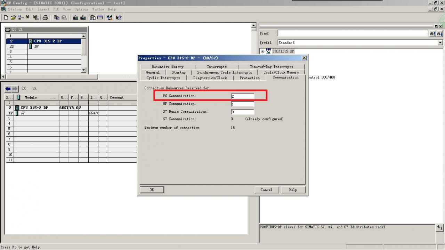
Task: Switch to the Retentive Memory tab
Action: pyautogui.click(x=168, y=67)
